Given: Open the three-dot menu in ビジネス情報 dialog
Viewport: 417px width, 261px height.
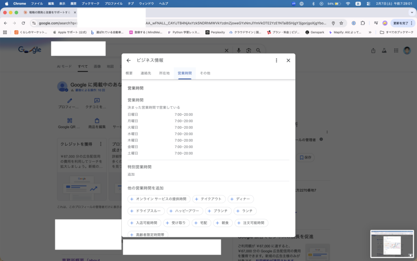Looking at the screenshot, I should click(277, 60).
